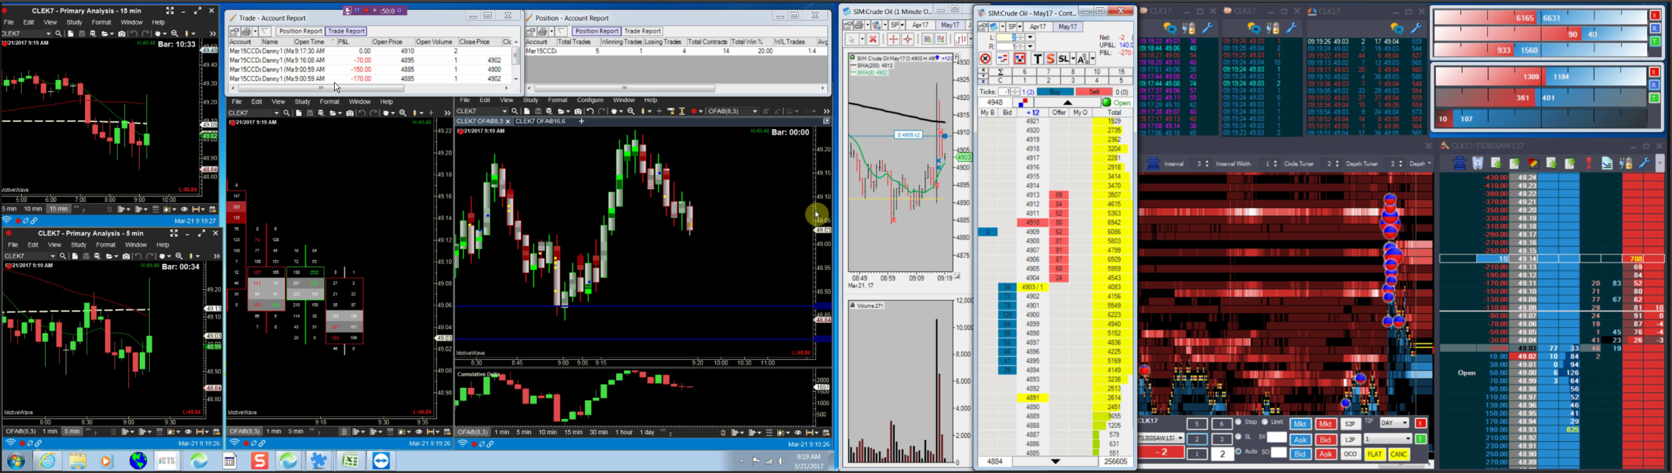Click the black up triangle bar in the Crude Oil DOM
The image size is (1672, 473).
click(x=1067, y=102)
